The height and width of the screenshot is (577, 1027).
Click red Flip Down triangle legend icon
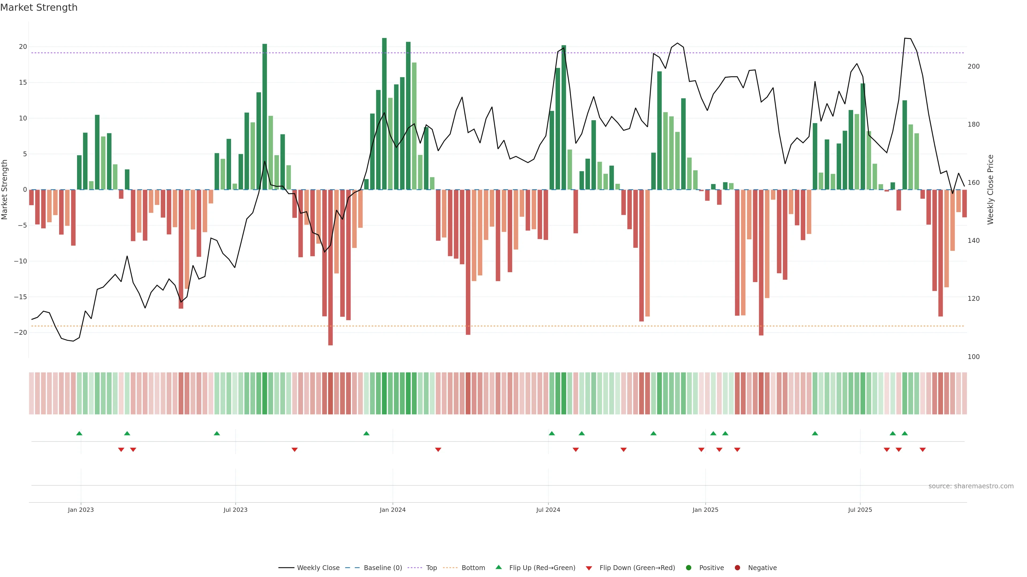pos(589,568)
